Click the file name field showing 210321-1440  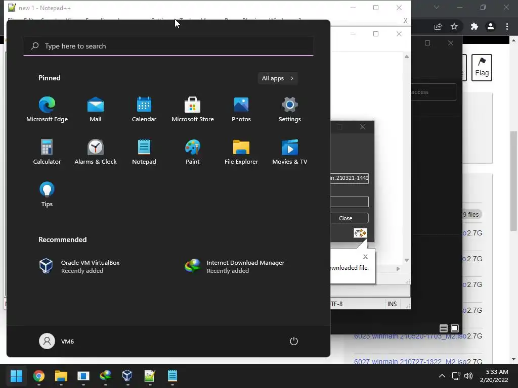[x=349, y=178]
